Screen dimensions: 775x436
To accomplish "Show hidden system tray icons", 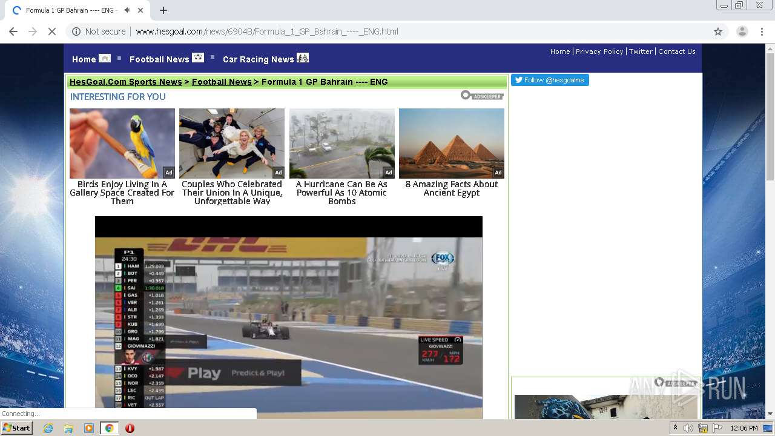I will [676, 428].
